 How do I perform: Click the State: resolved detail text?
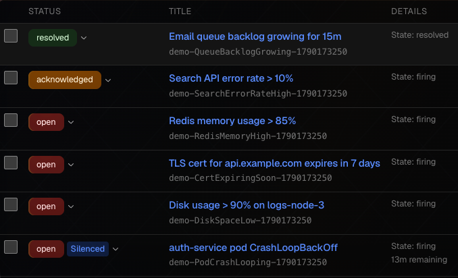[x=419, y=35]
